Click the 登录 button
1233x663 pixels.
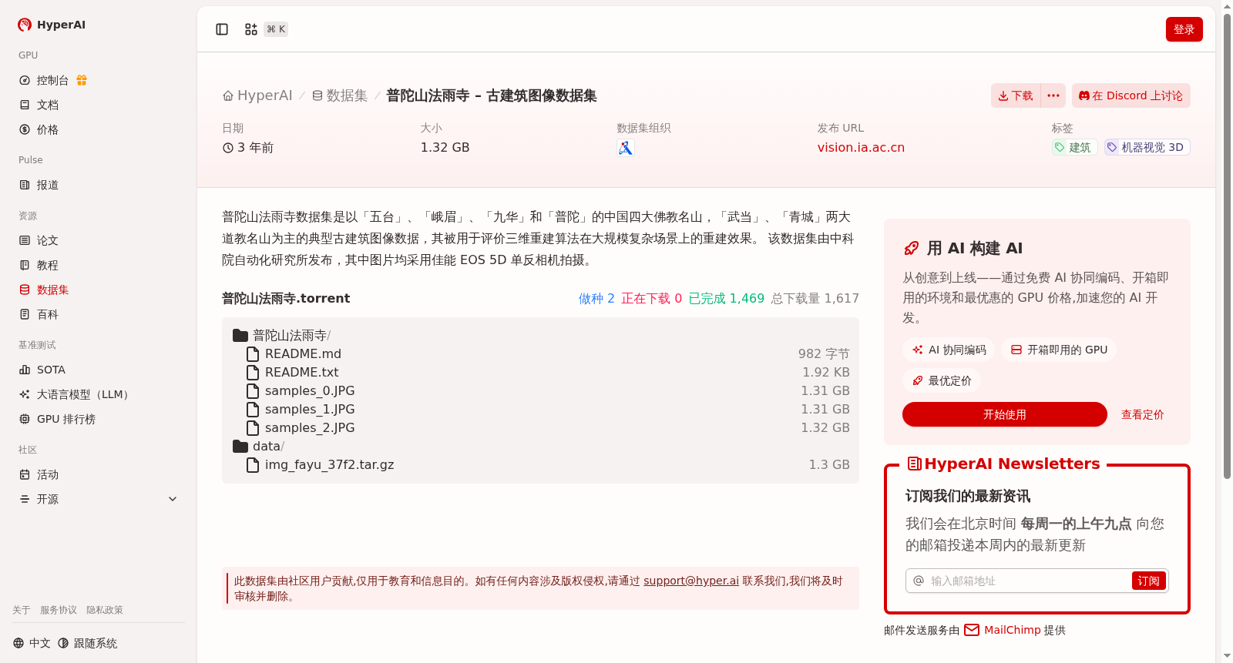click(x=1184, y=29)
